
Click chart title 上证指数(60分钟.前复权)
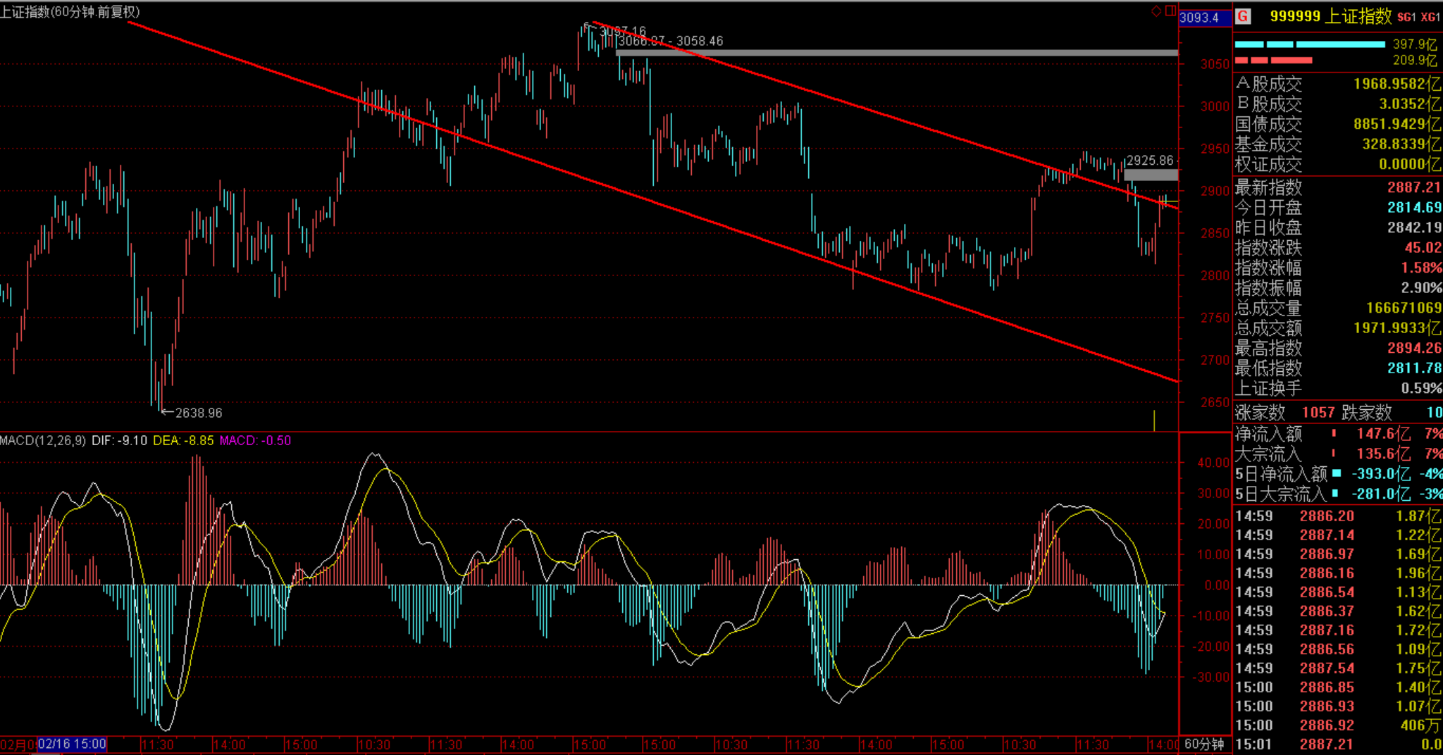tap(70, 12)
